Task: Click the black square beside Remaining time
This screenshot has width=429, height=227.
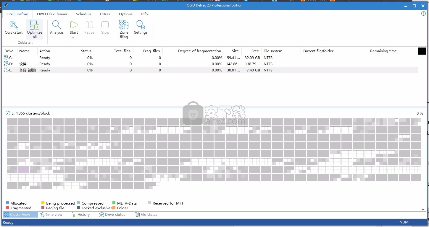Action: tap(422, 51)
